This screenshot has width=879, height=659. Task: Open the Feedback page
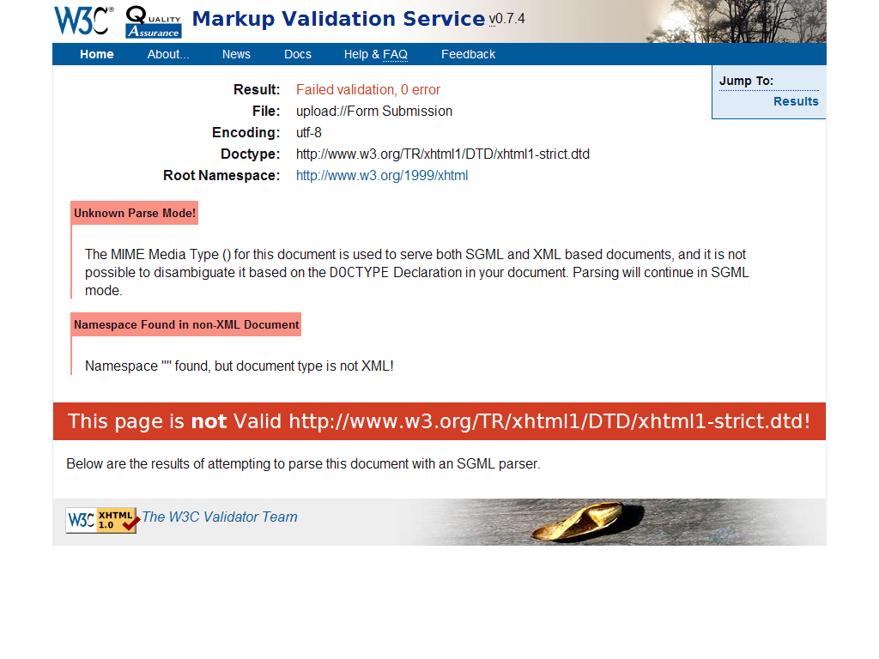468,54
